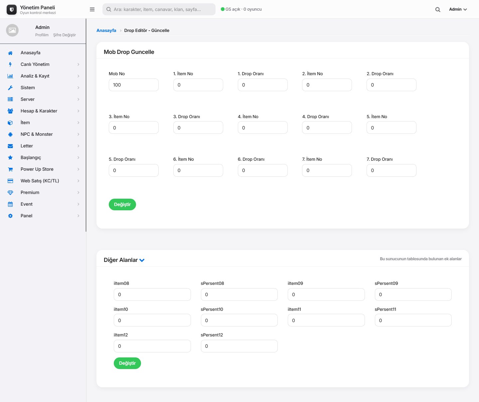Click the android icon for NPC & Monster
The height and width of the screenshot is (402, 479).
[10, 134]
